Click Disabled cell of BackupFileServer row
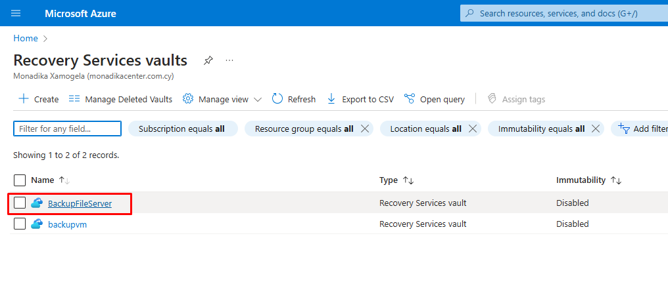This screenshot has width=668, height=301. point(572,203)
